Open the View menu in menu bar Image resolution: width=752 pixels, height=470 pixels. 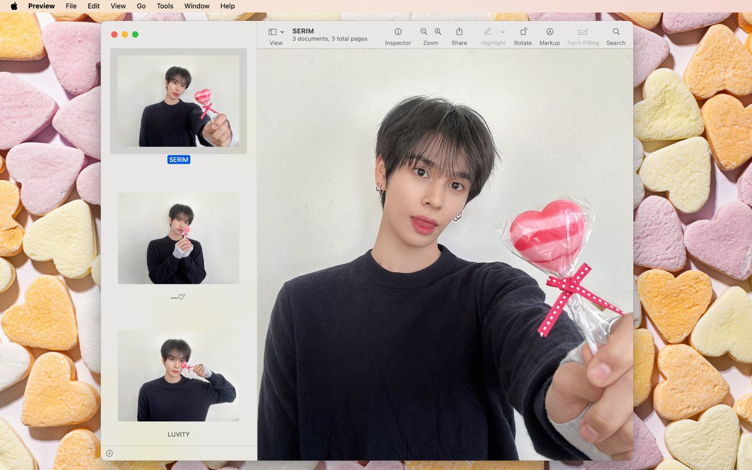(118, 6)
